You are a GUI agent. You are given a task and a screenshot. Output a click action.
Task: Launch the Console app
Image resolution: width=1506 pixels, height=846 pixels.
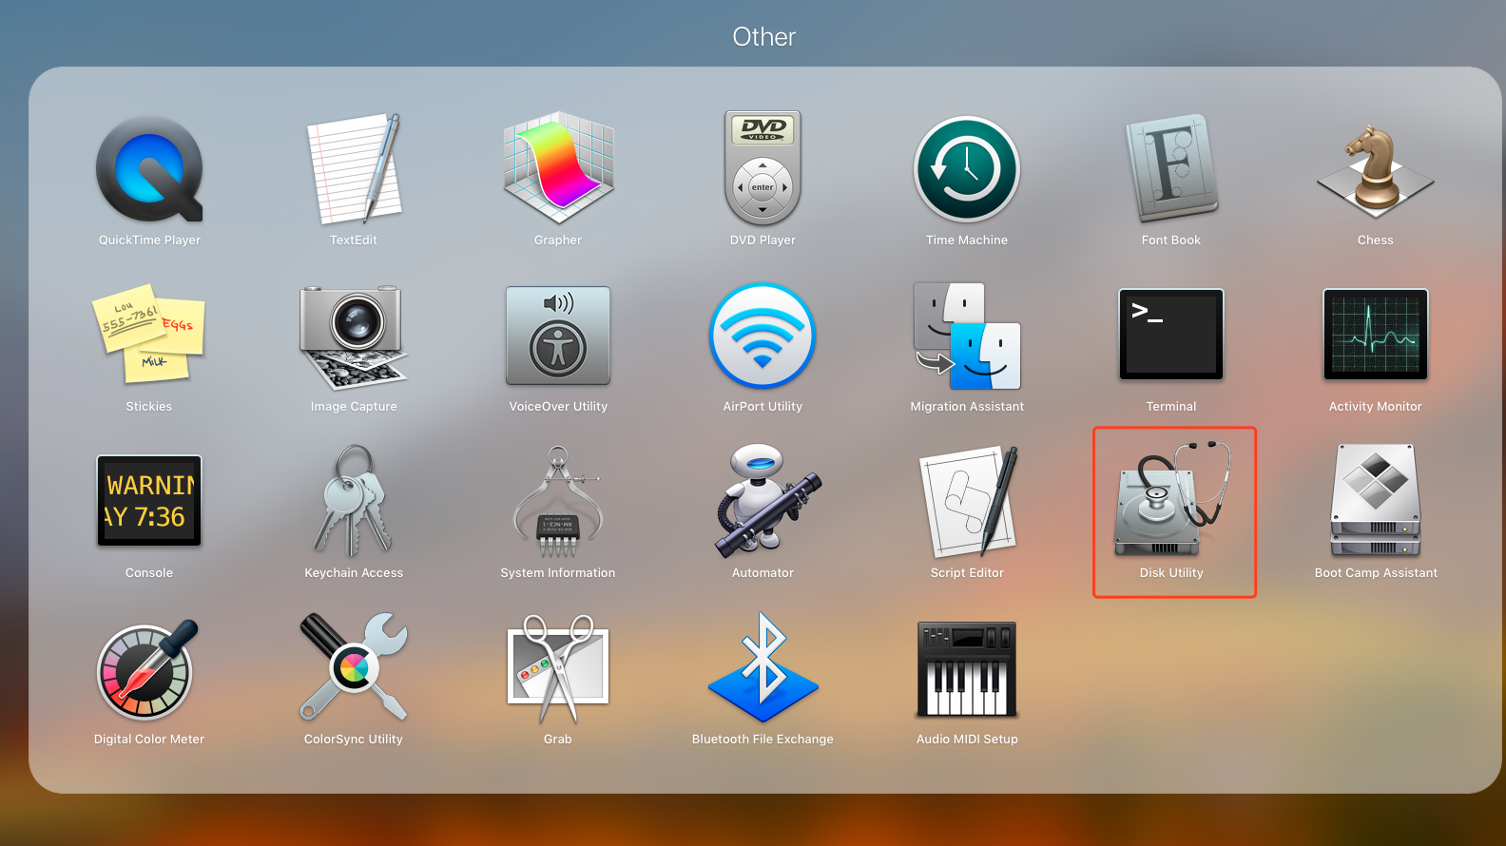click(x=149, y=501)
